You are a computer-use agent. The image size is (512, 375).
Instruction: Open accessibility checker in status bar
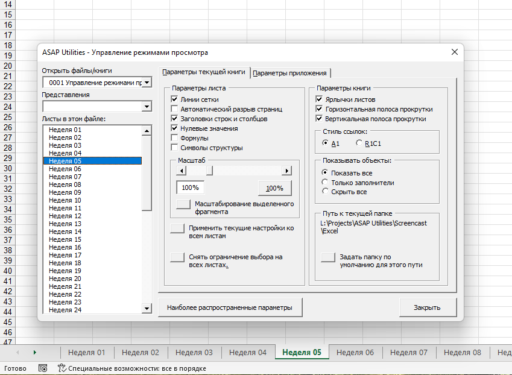132,368
